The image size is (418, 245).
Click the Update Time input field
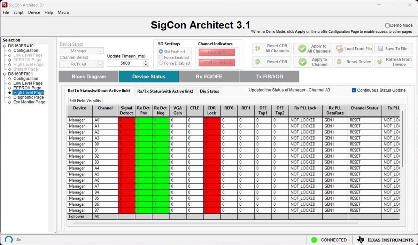[125, 63]
